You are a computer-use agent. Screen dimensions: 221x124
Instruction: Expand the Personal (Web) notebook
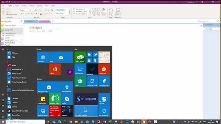pyautogui.click(x=21, y=25)
